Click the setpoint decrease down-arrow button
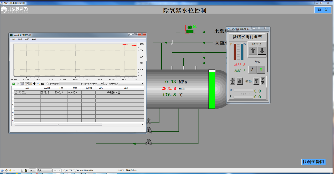 tap(262, 51)
